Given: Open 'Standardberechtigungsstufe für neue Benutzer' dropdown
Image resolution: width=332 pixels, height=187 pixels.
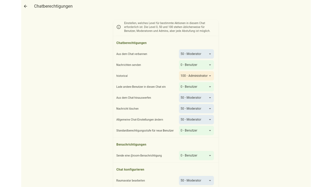Looking at the screenshot, I should point(196,130).
